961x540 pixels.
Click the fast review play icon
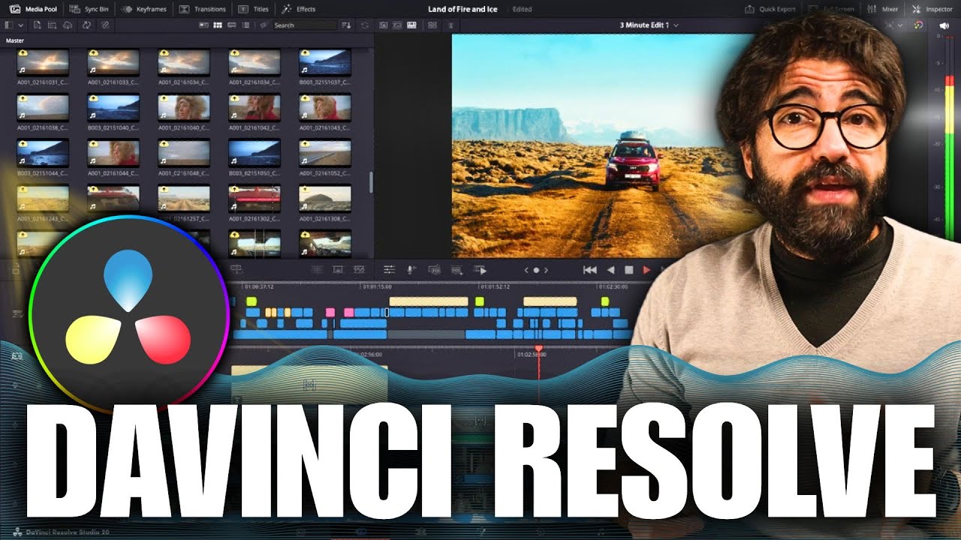point(479,270)
